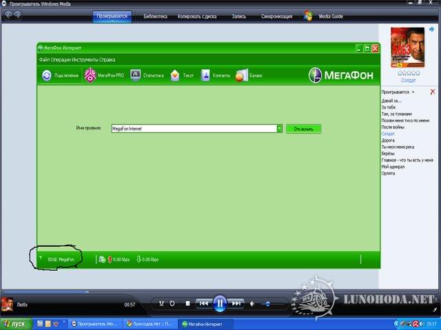The width and height of the screenshot is (441, 330).
Task: Open the Текст messages section
Action: tap(182, 76)
